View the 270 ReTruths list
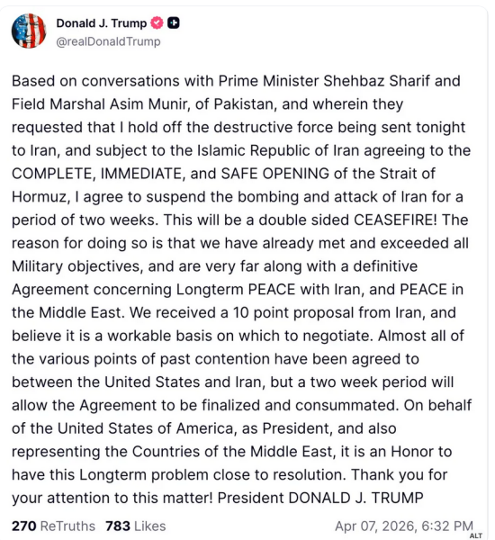 53,526
